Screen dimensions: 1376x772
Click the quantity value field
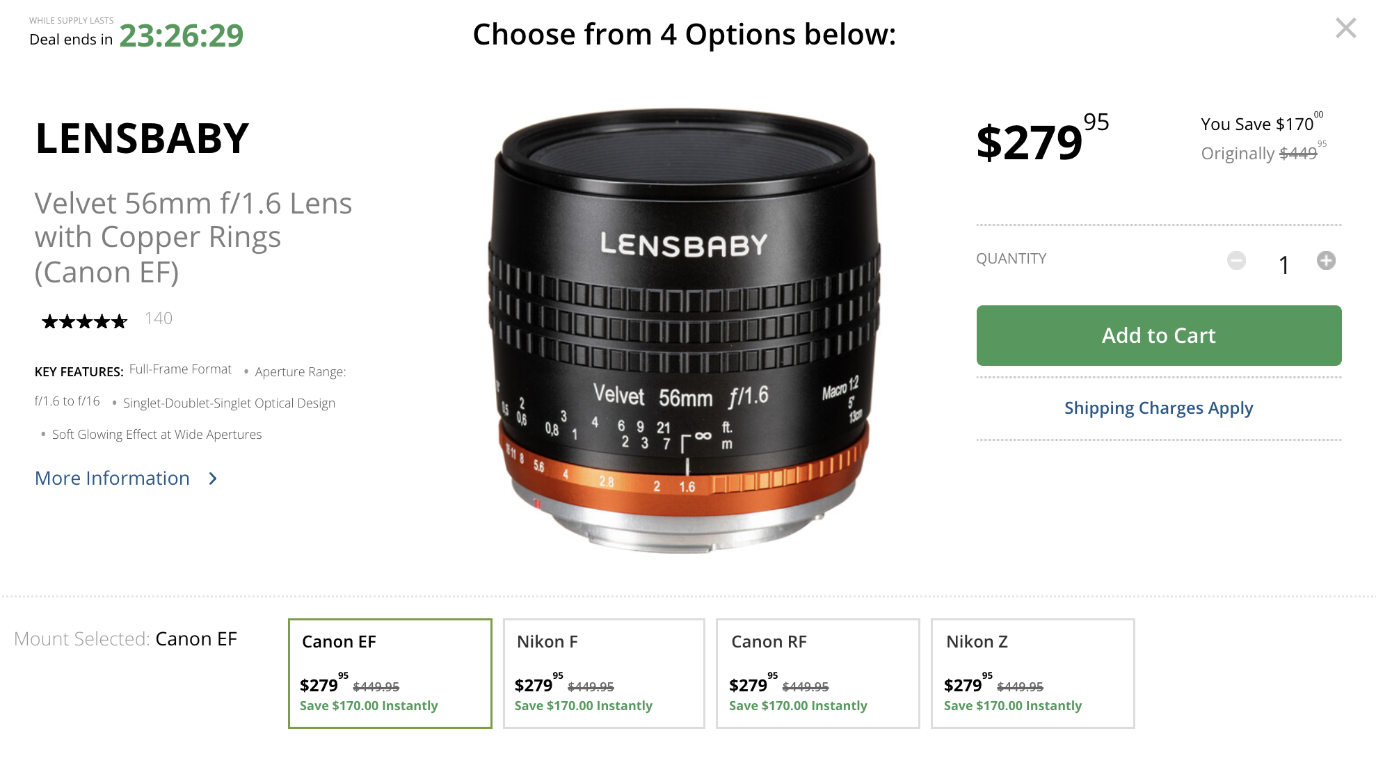click(x=1283, y=265)
